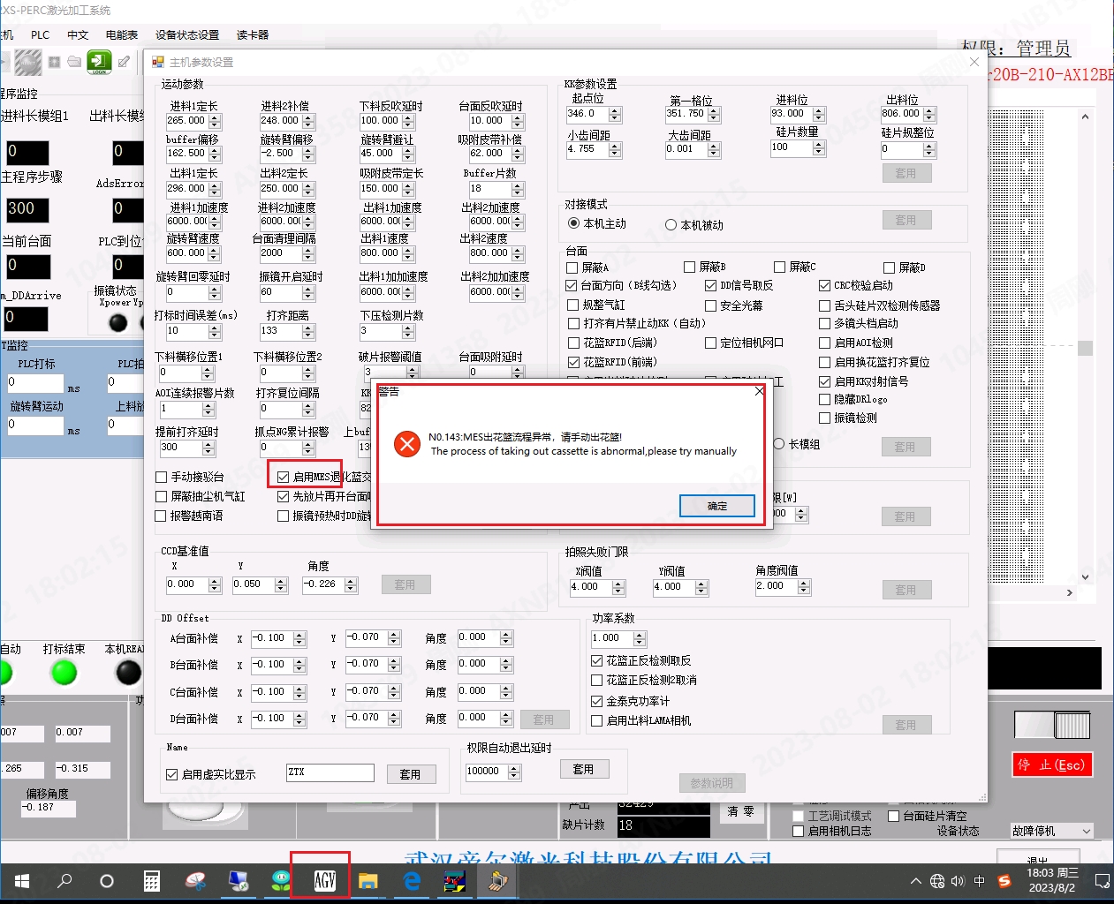This screenshot has height=904, width=1114.
Task: Uncheck CRC校验启动
Action: 824,286
